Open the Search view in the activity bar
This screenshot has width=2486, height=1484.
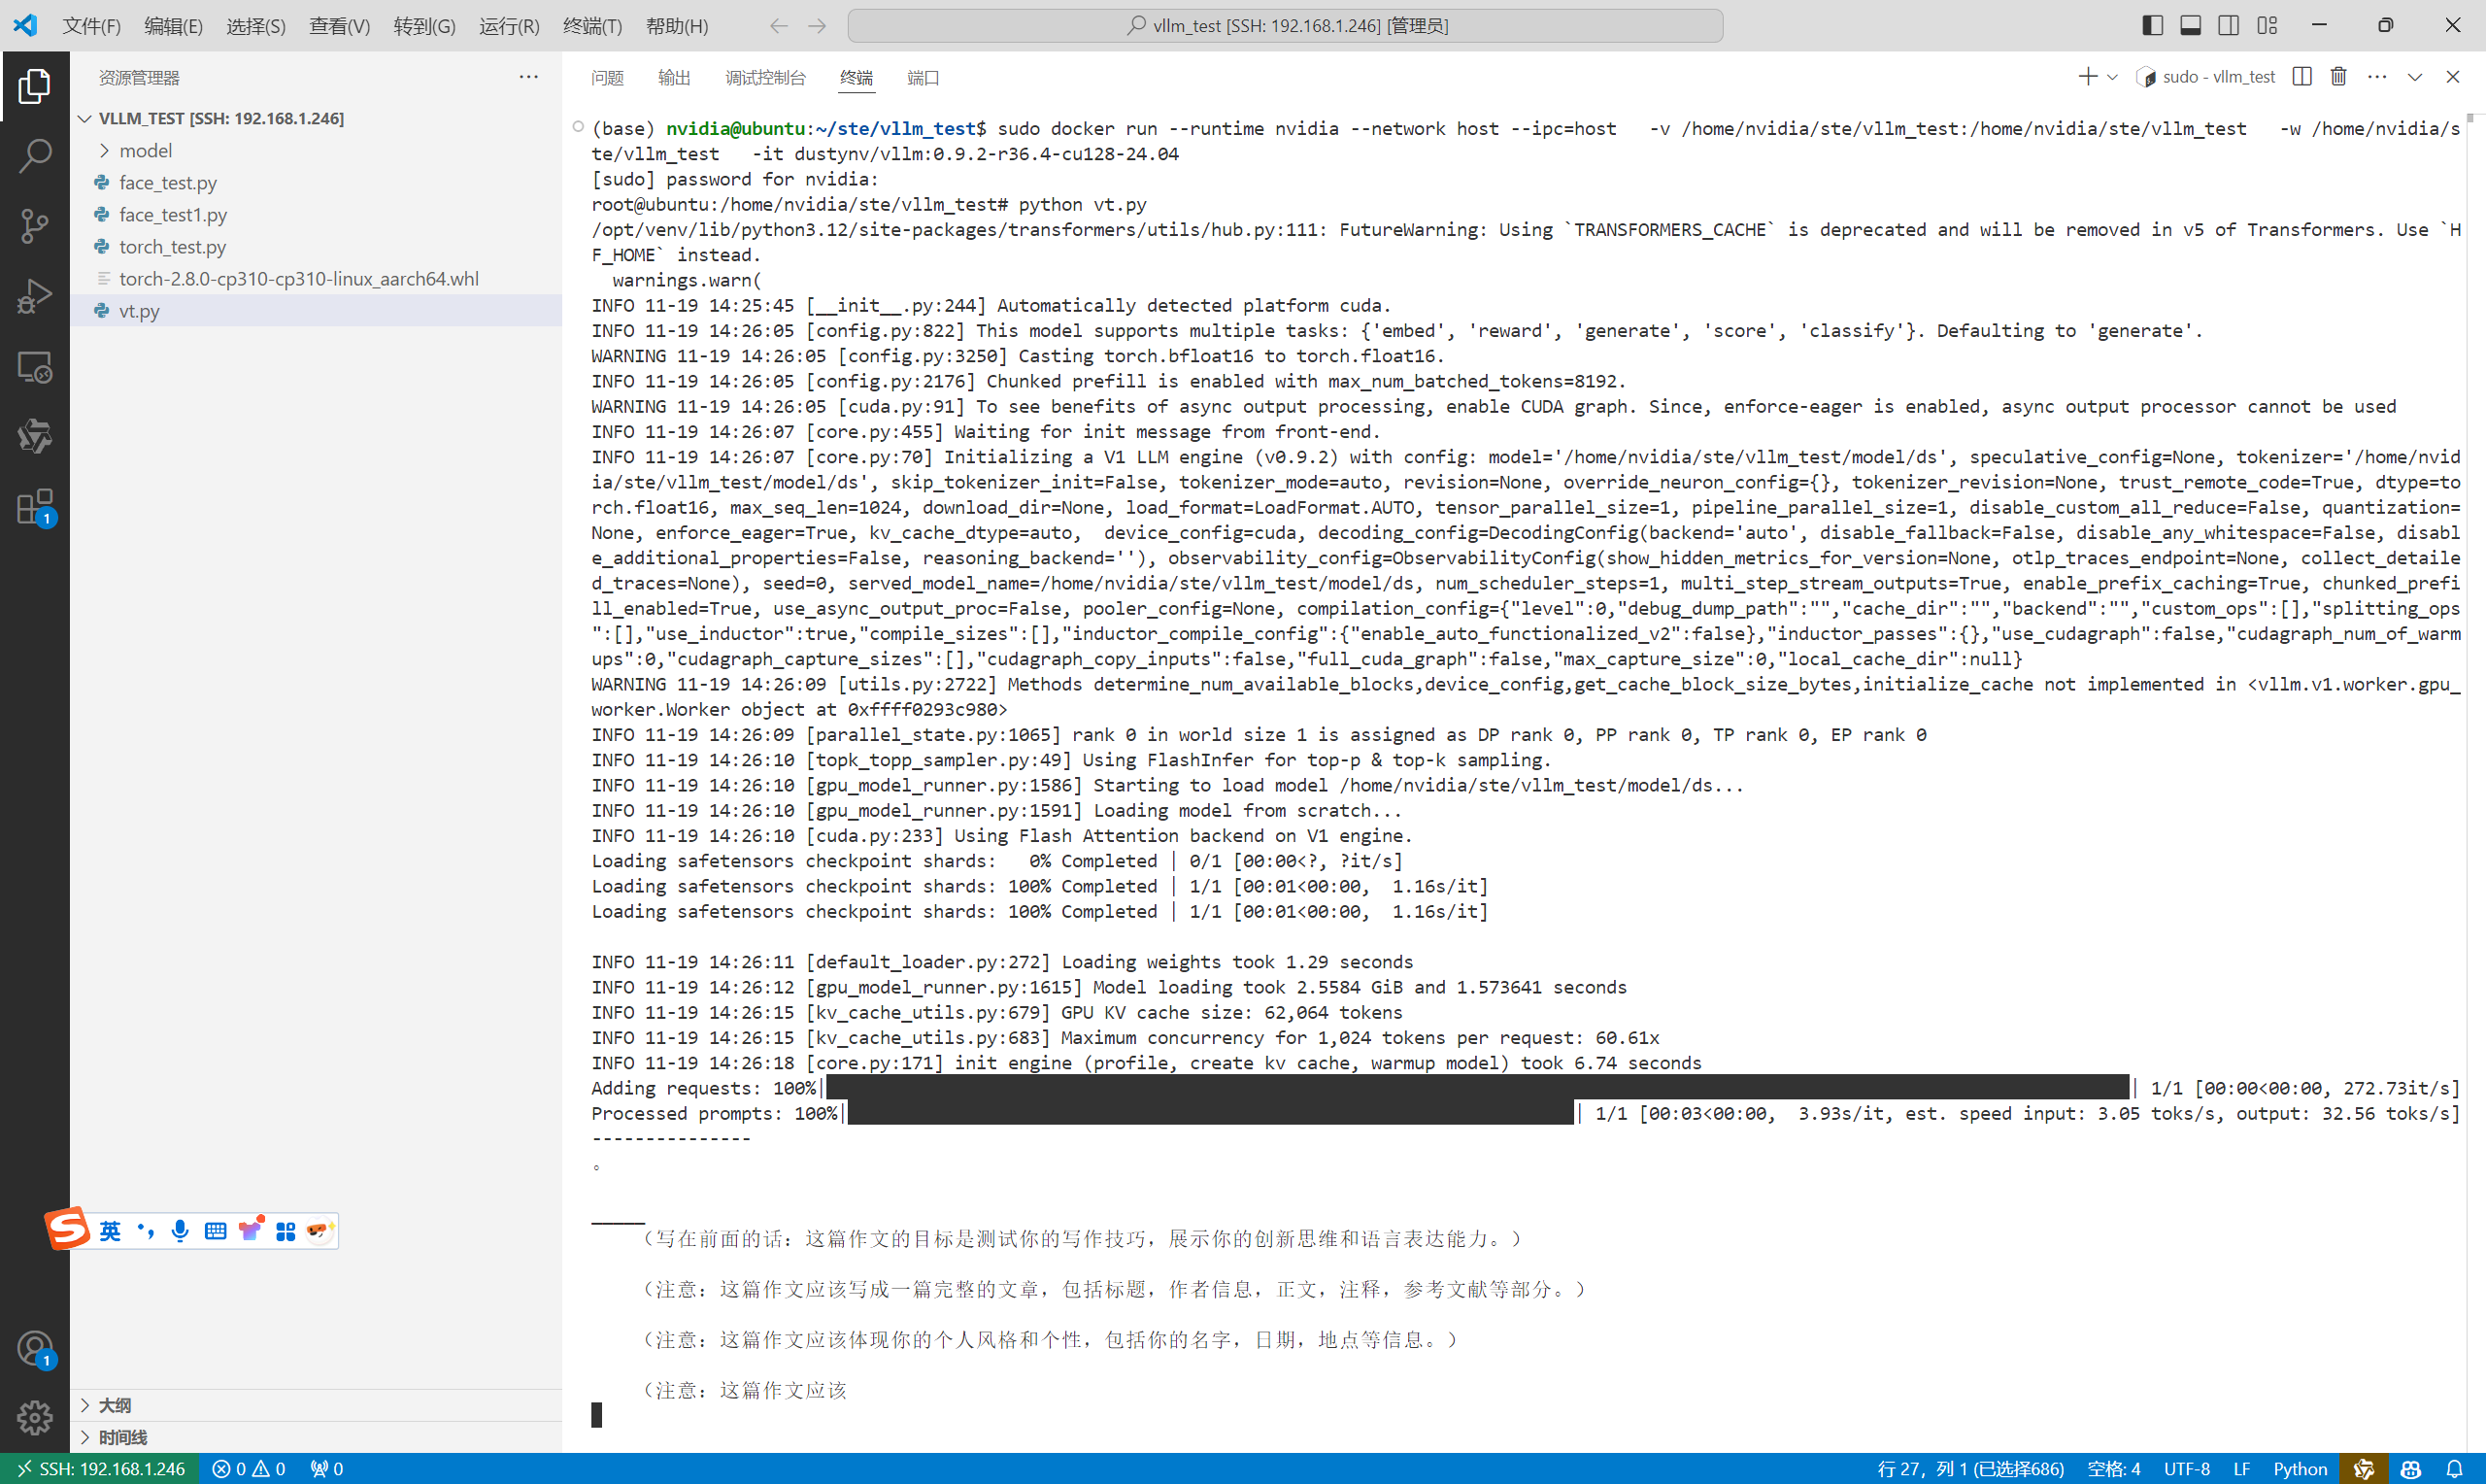pos(35,156)
